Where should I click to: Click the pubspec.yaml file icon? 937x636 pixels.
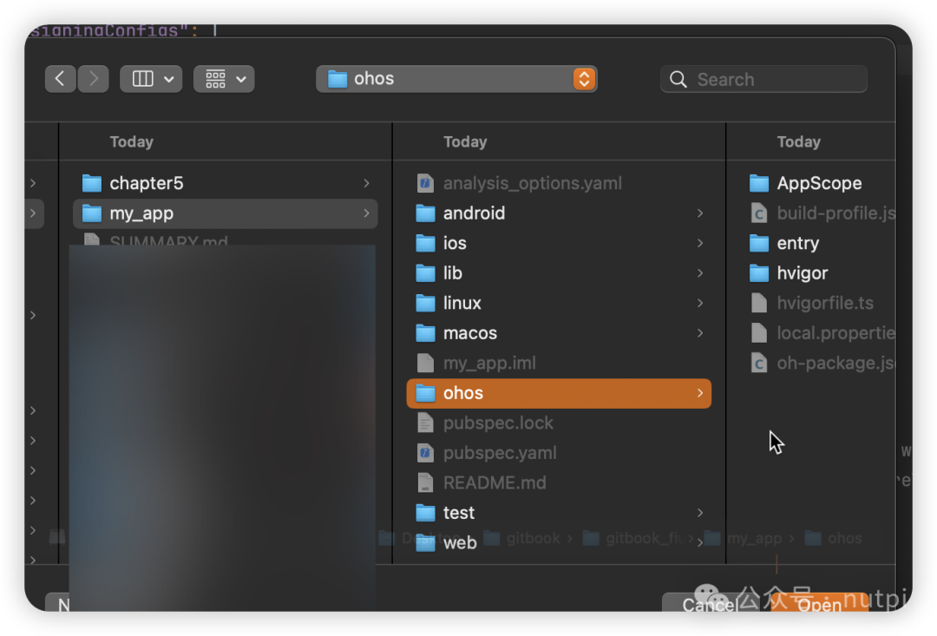pos(425,453)
